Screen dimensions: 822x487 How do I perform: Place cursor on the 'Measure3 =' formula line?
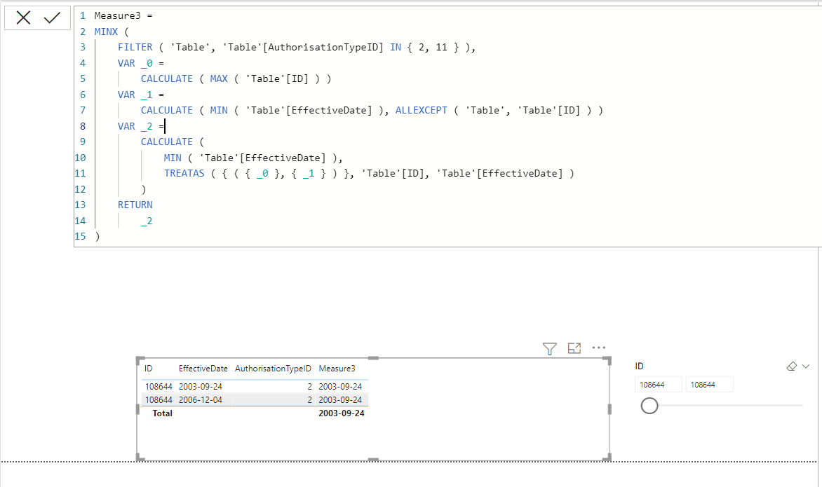123,15
